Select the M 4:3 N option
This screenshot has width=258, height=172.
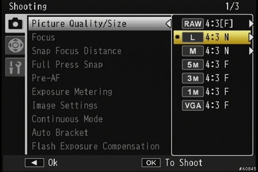point(212,51)
